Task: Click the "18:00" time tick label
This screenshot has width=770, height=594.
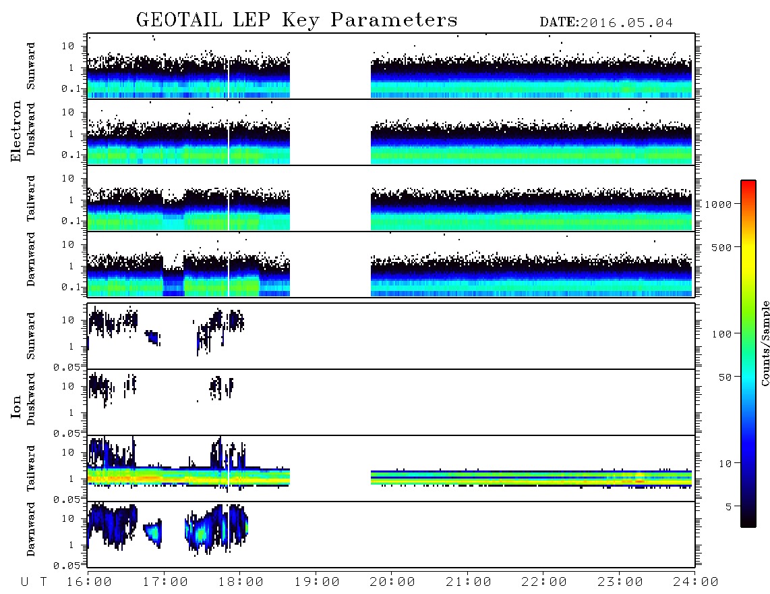Action: [x=241, y=582]
